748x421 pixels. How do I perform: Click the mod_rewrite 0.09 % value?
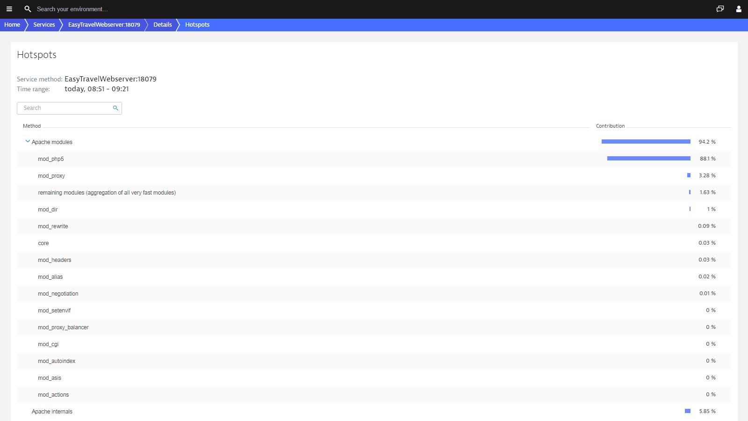707,226
